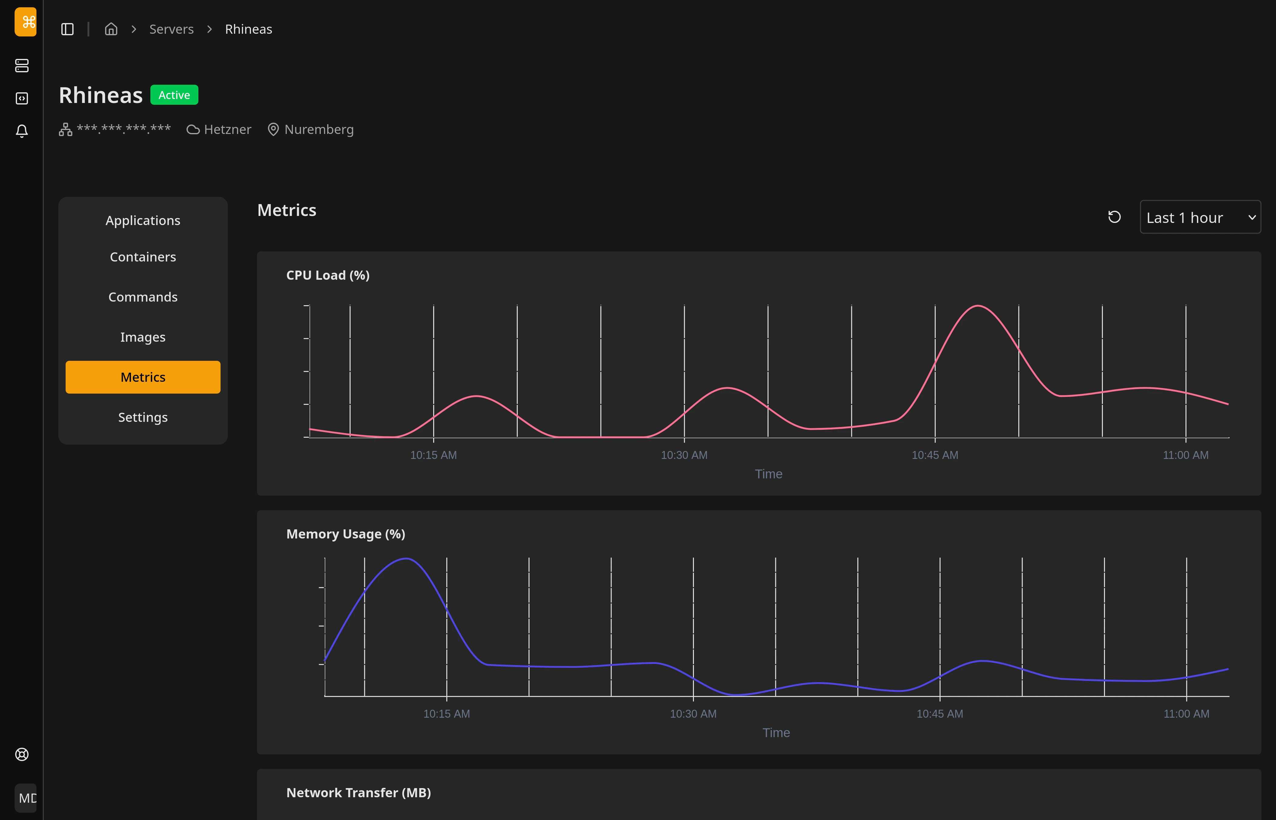Click the network IP address icon
The width and height of the screenshot is (1276, 820).
pyautogui.click(x=64, y=129)
